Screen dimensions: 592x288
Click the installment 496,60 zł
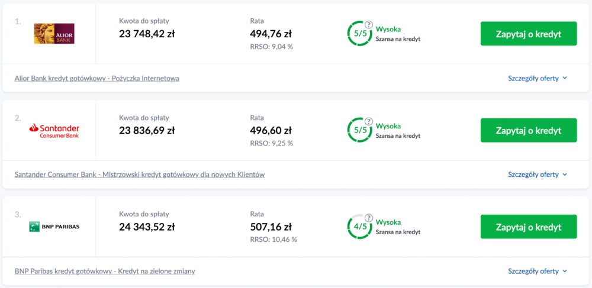(x=271, y=131)
